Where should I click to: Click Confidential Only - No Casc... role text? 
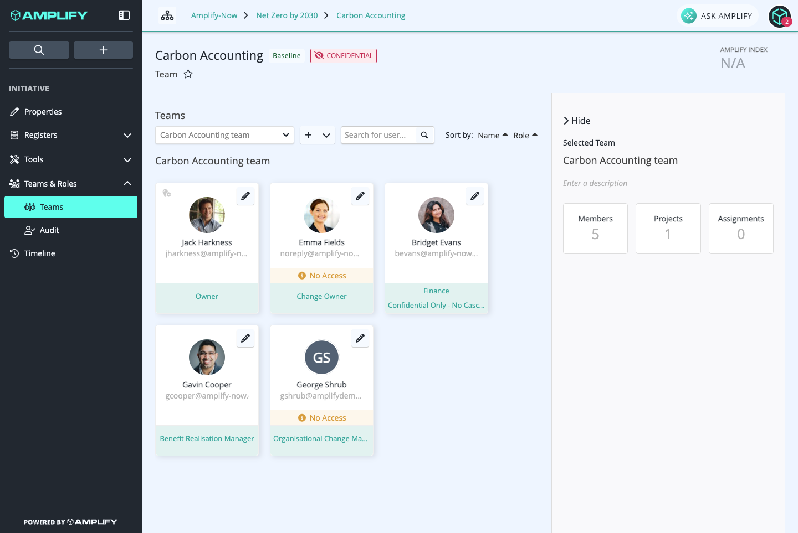(x=436, y=306)
